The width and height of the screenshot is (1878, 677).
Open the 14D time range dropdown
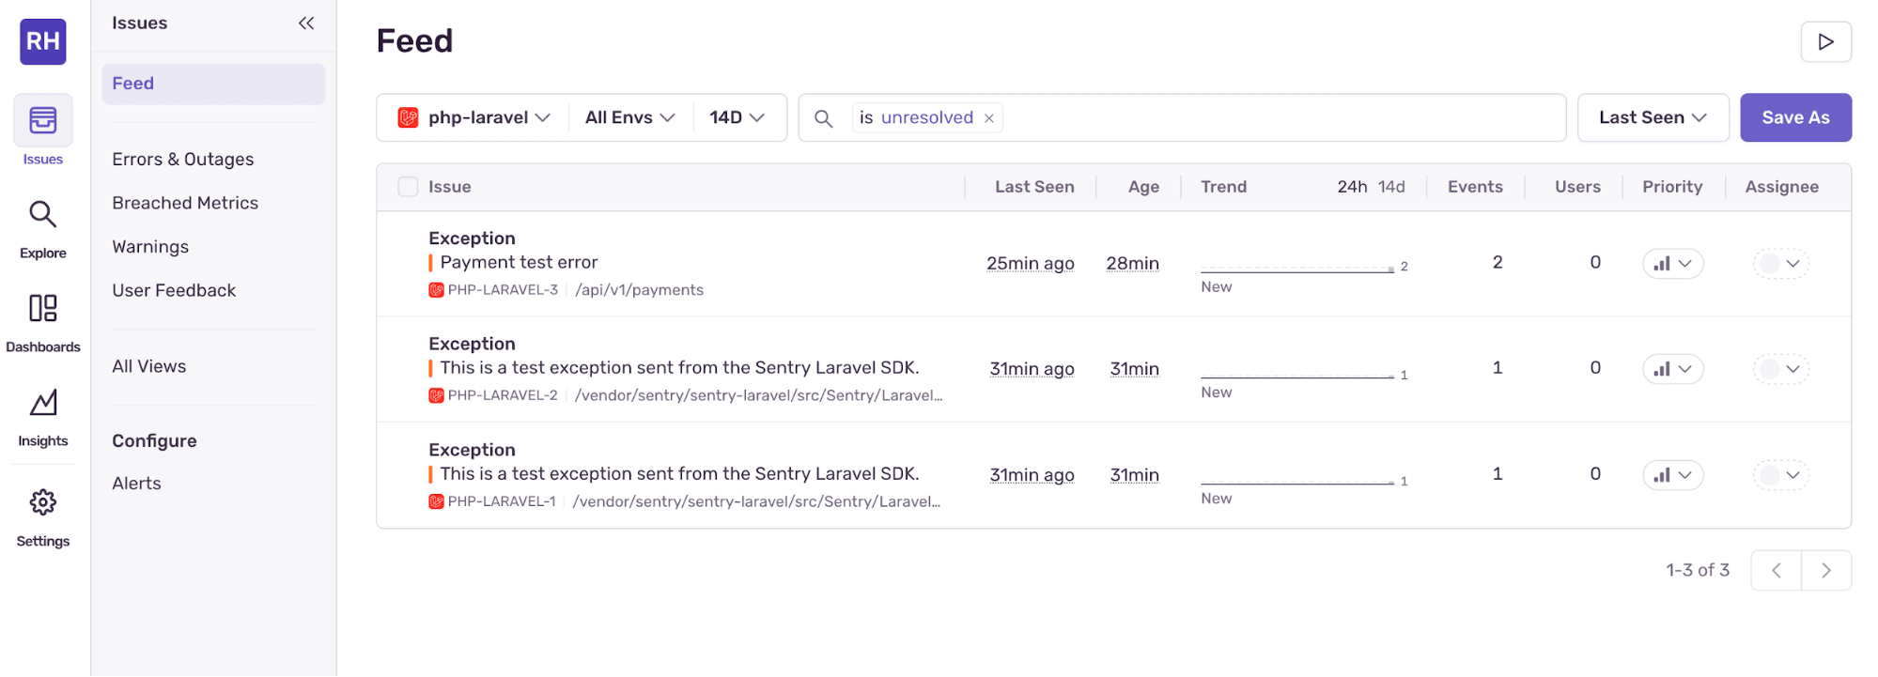click(737, 117)
